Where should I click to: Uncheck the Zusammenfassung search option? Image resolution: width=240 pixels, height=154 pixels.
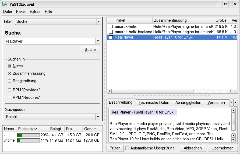click(9, 73)
